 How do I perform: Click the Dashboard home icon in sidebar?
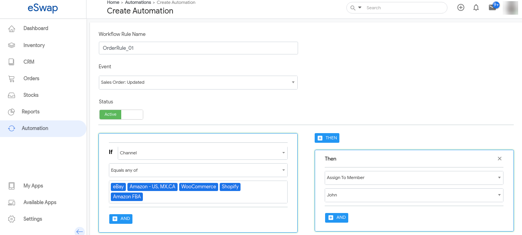pyautogui.click(x=12, y=29)
